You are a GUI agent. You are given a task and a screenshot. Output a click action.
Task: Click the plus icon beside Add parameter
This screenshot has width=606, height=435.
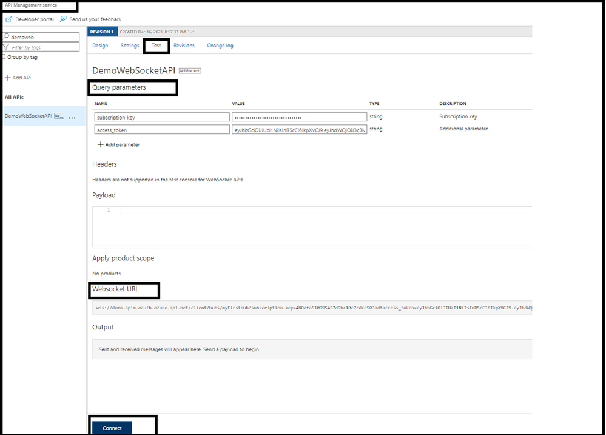coord(101,144)
